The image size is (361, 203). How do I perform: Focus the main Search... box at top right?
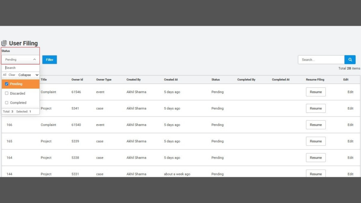(321, 60)
